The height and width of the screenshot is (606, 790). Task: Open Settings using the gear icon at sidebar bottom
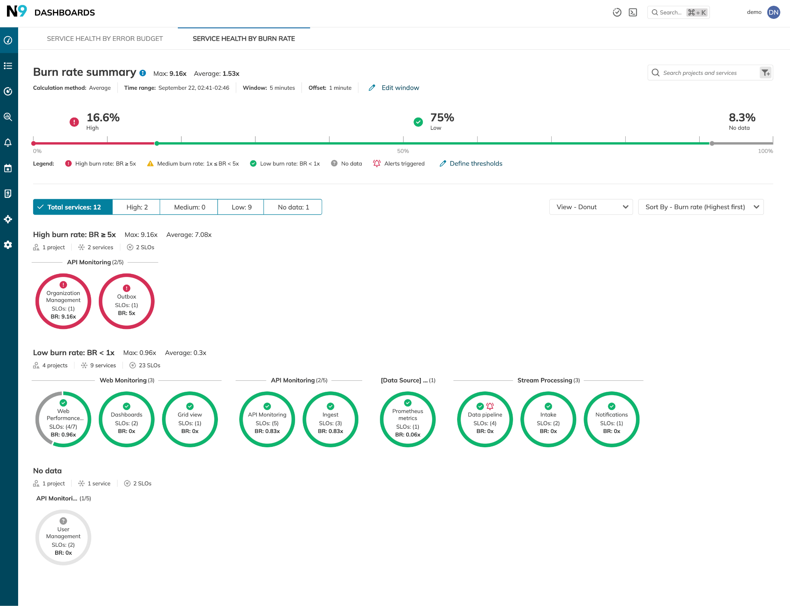coord(8,245)
